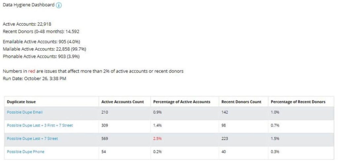This screenshot has width=338, height=163.
Task: Click the Percentage of Recent Donors header
Action: coord(298,102)
